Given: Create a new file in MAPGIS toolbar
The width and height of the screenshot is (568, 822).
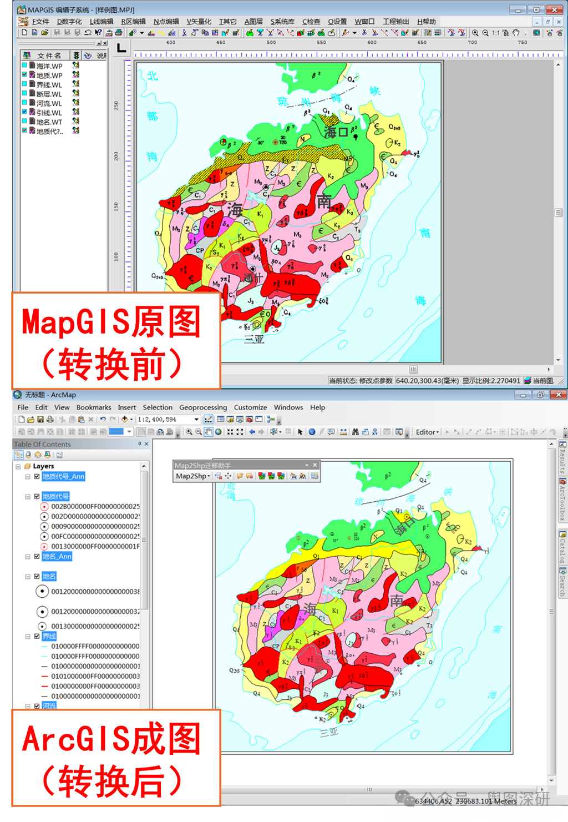Looking at the screenshot, I should pos(24,33).
